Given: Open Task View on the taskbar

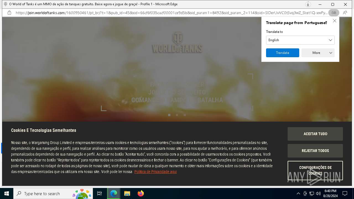Looking at the screenshot, I should click(100, 193).
